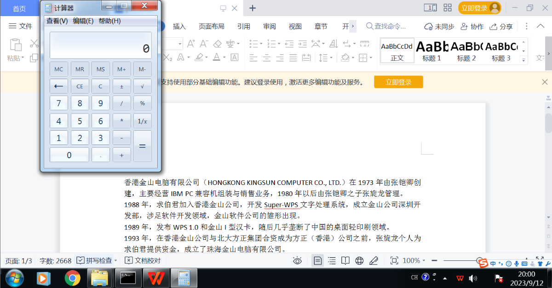552x288 pixels.
Task: Go to the 首页 tab in WPS
Action: (x=19, y=8)
